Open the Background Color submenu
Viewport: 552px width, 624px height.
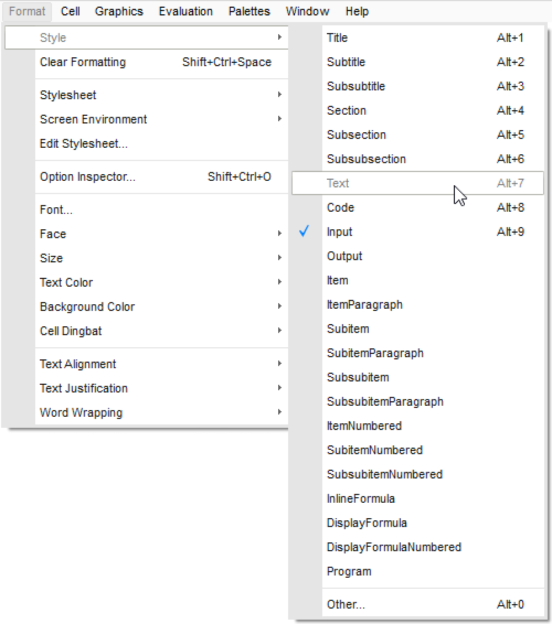(x=87, y=307)
